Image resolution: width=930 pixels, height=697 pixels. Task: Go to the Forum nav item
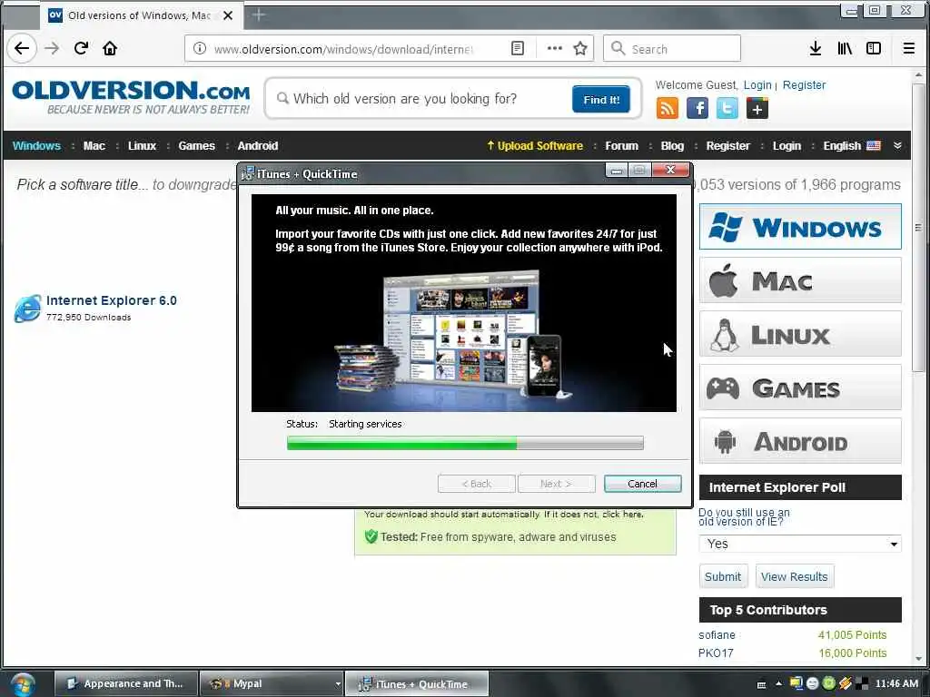tap(621, 146)
